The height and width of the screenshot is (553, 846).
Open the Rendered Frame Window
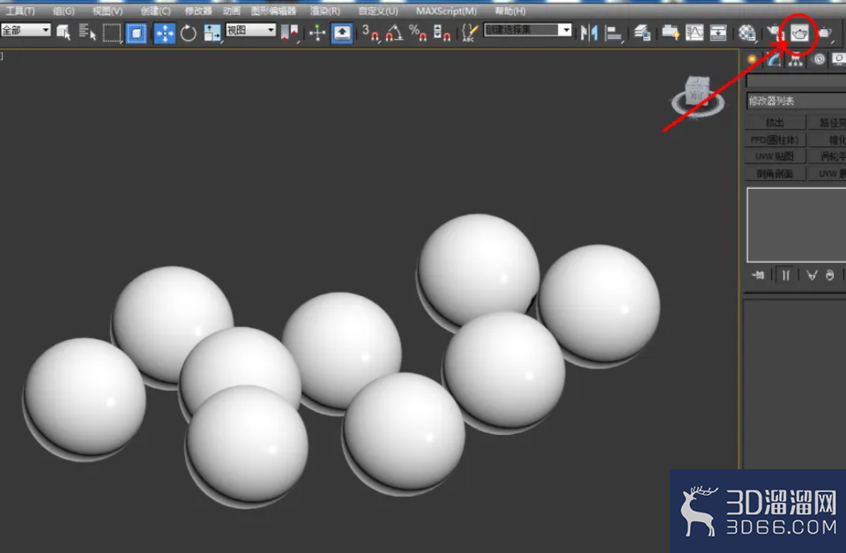pos(799,34)
